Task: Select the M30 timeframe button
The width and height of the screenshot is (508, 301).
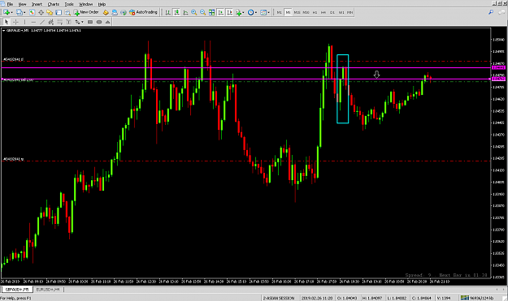Action: [x=306, y=12]
